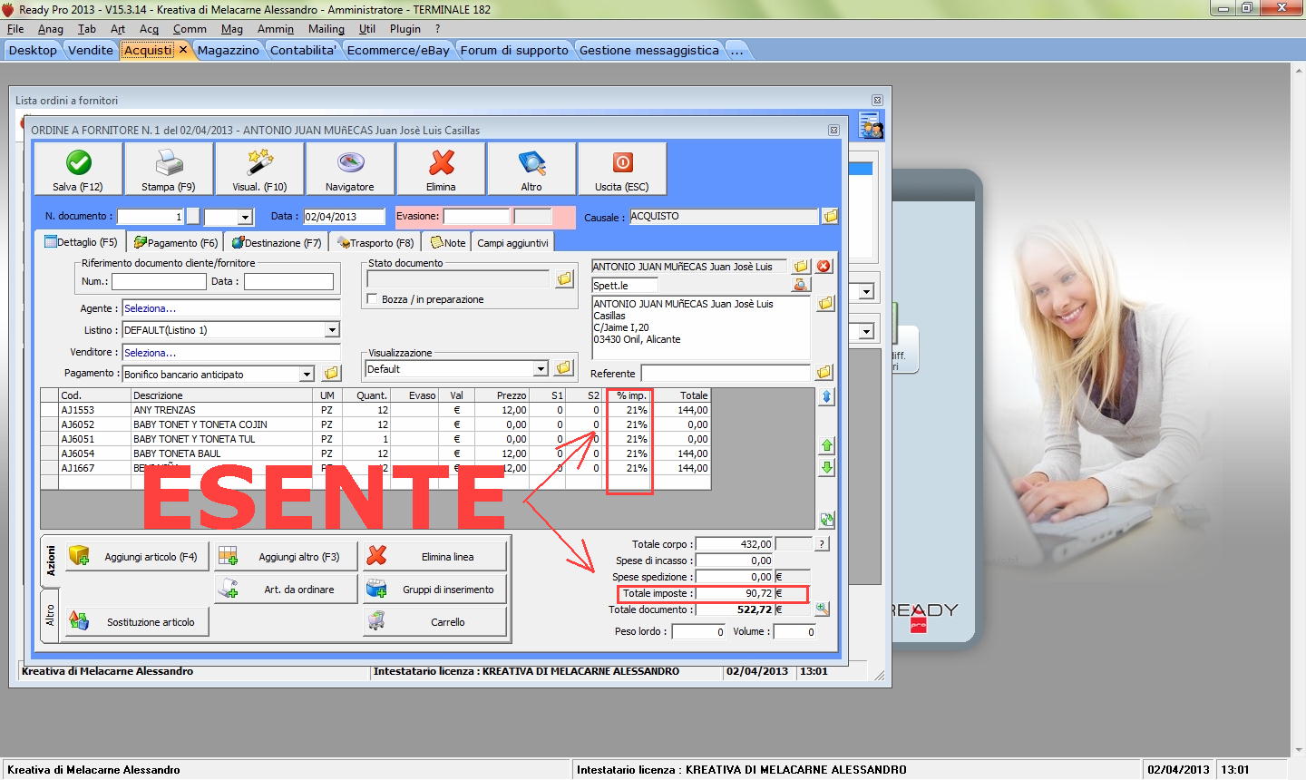Click Sostituzione articolo button
This screenshot has height=780, width=1306.
click(137, 622)
